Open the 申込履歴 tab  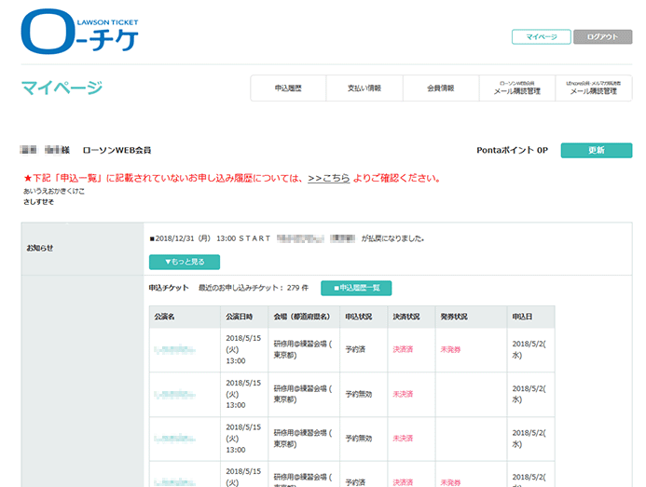[x=288, y=88]
